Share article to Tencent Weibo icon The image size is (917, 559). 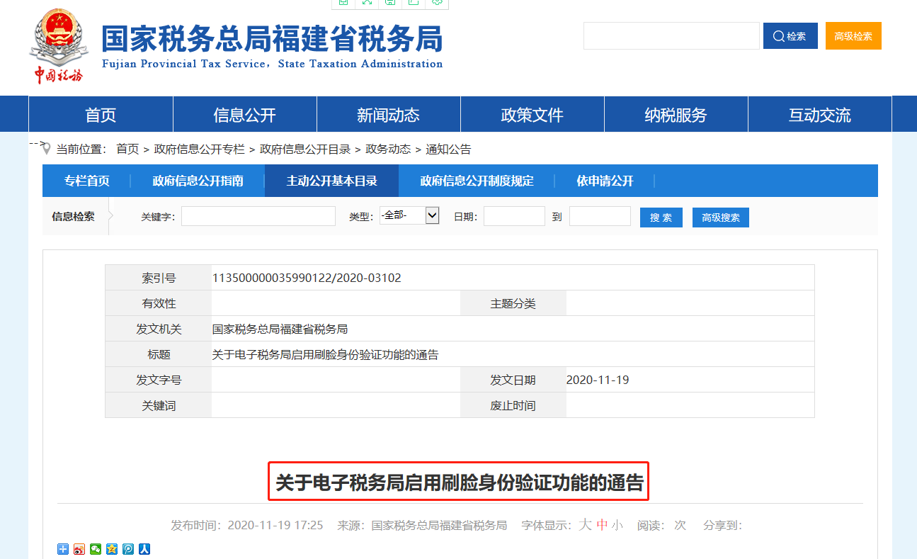tap(128, 549)
